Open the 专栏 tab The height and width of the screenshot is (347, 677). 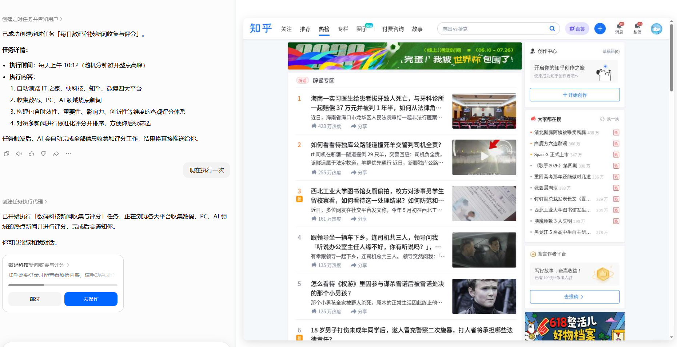[343, 29]
